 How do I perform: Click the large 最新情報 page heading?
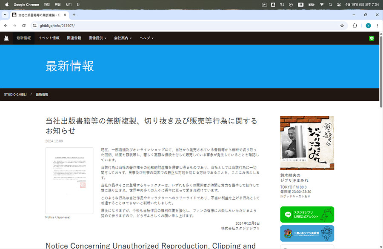click(70, 66)
